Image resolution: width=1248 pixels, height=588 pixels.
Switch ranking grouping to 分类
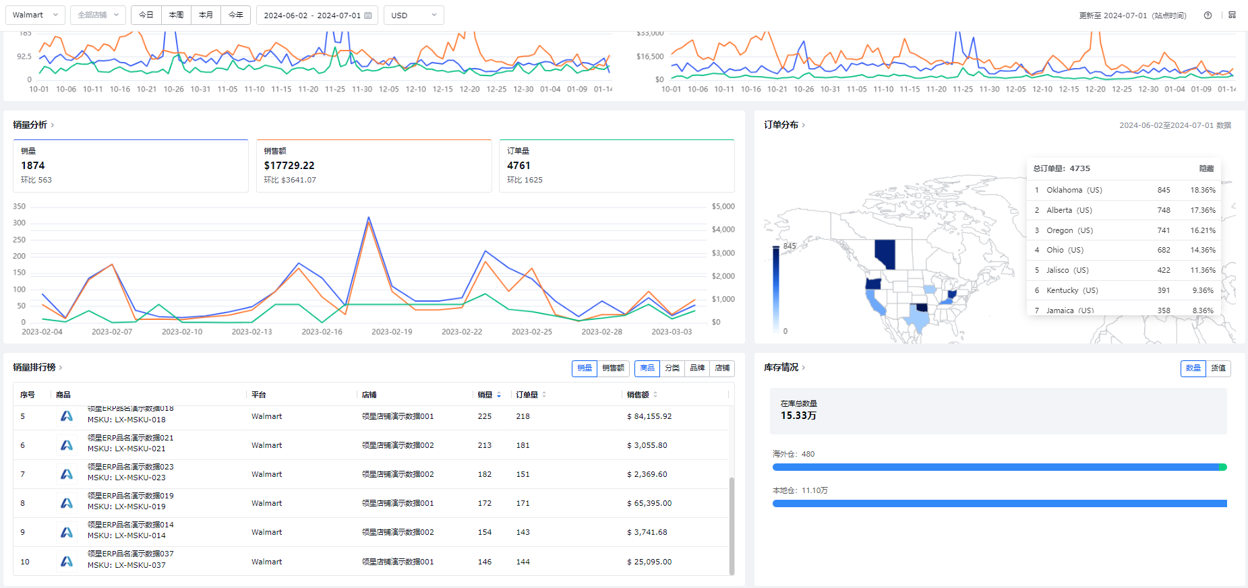tap(672, 368)
